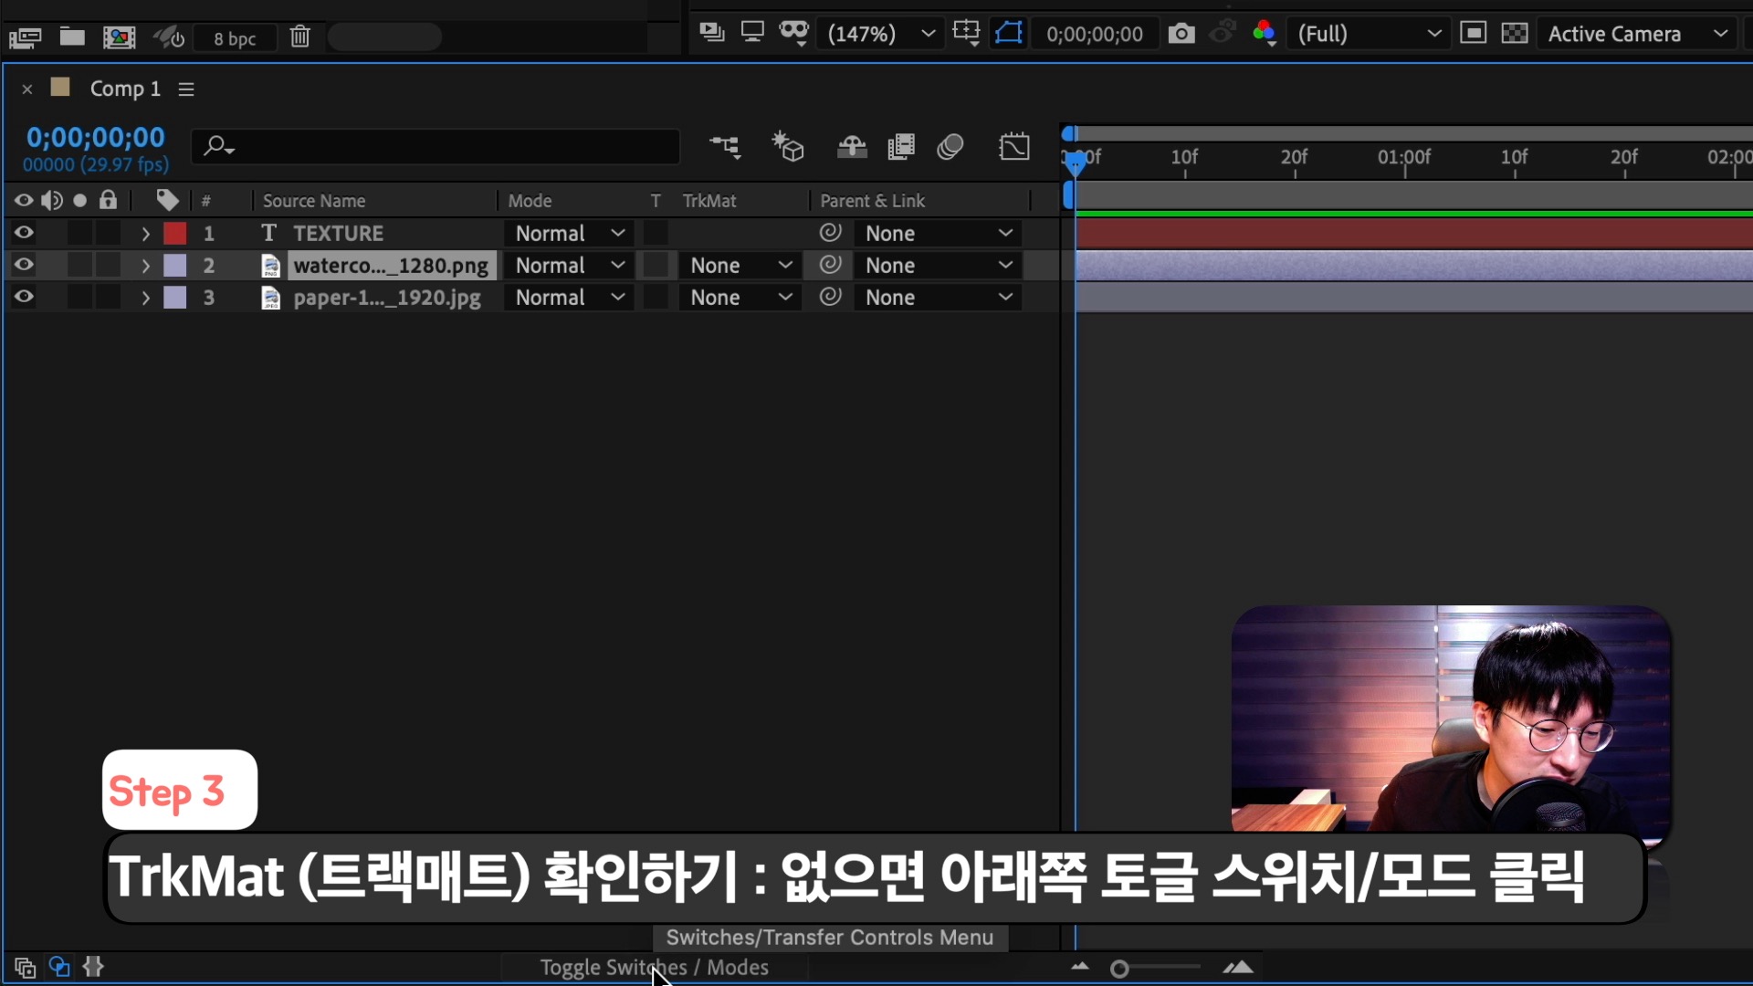Click the timeline zoom slider handle
1753x986 pixels.
pos(1120,969)
